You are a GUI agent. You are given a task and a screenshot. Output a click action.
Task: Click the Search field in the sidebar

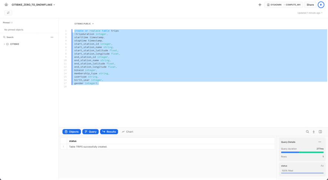(x=22, y=37)
